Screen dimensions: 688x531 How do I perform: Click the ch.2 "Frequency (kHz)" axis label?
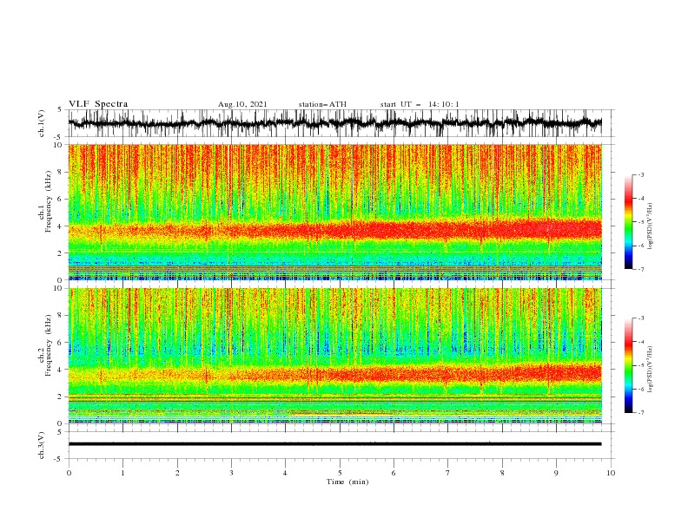(48, 345)
